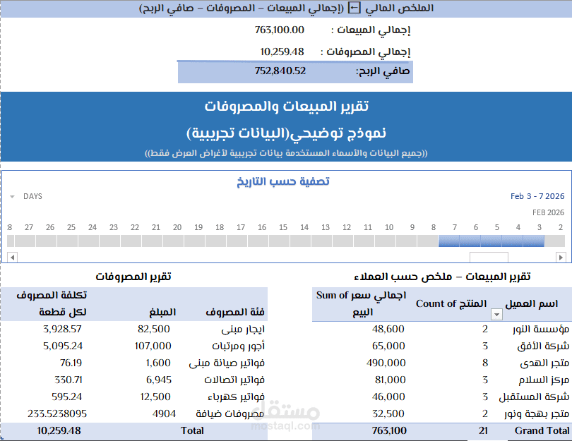Click the تقرير المصروفات section title

click(x=133, y=277)
